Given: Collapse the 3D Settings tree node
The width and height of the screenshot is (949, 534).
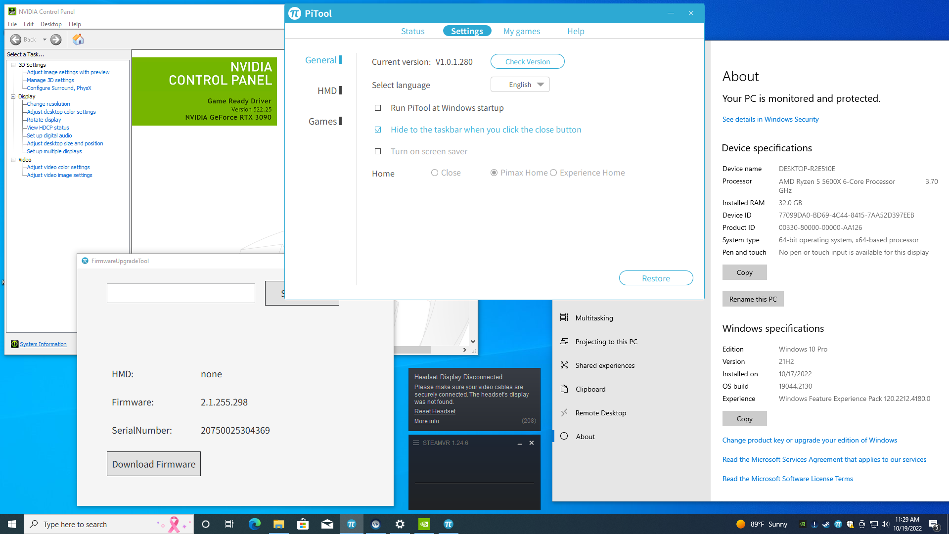Looking at the screenshot, I should point(13,65).
